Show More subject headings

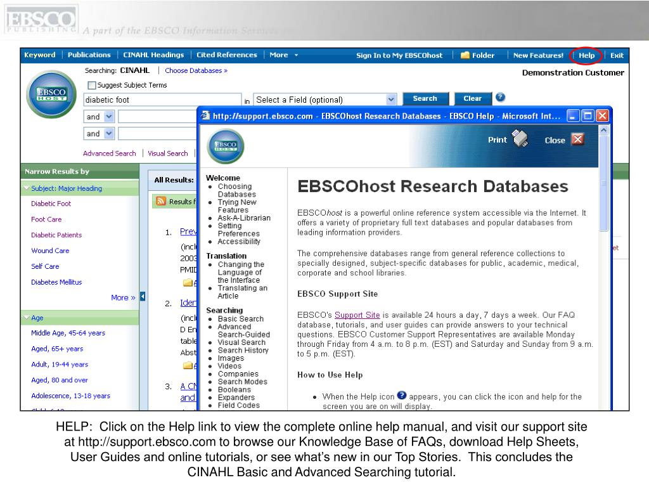(x=123, y=297)
